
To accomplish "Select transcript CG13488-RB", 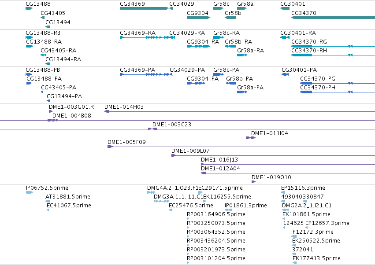I will coord(43,33).
